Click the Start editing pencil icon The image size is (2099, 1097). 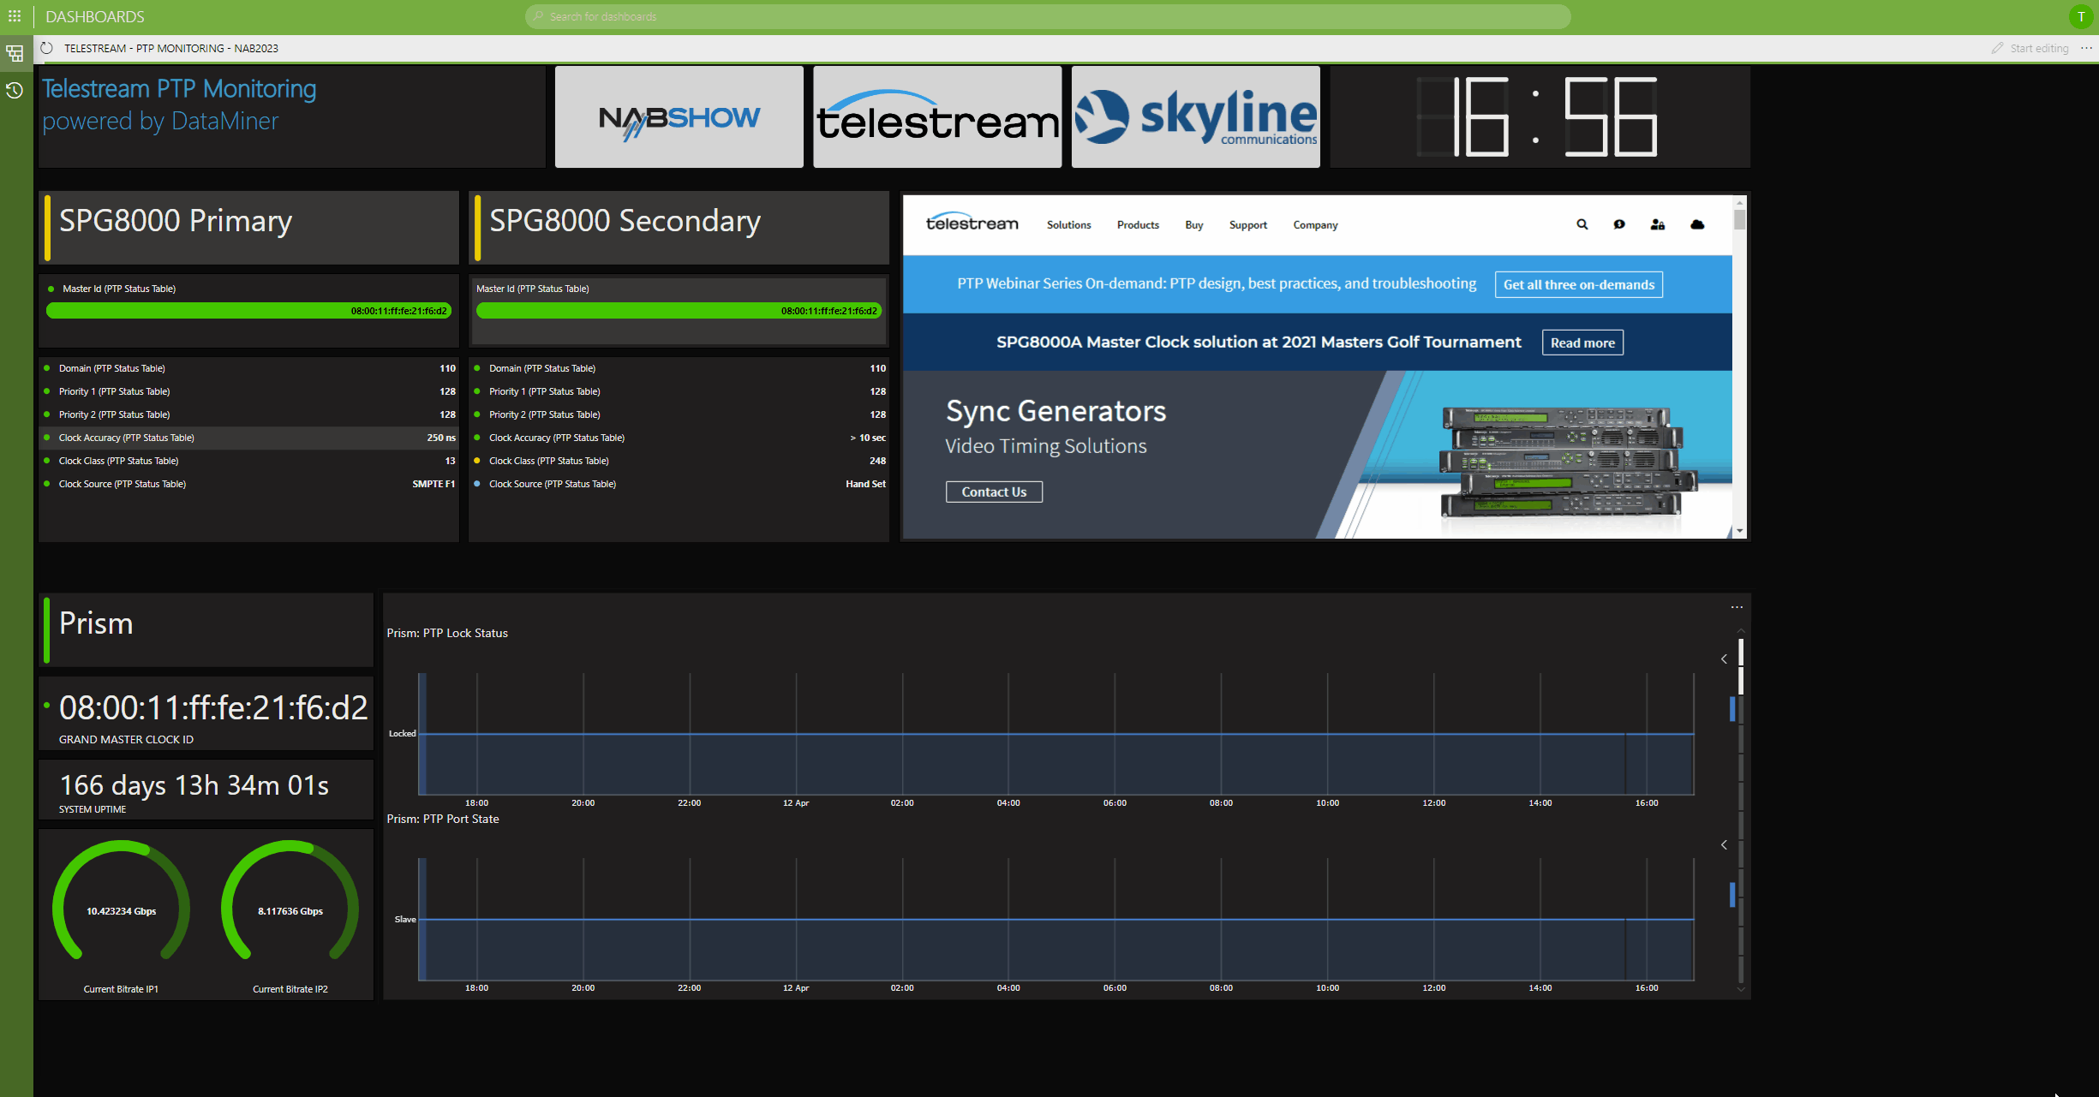[x=1997, y=48]
